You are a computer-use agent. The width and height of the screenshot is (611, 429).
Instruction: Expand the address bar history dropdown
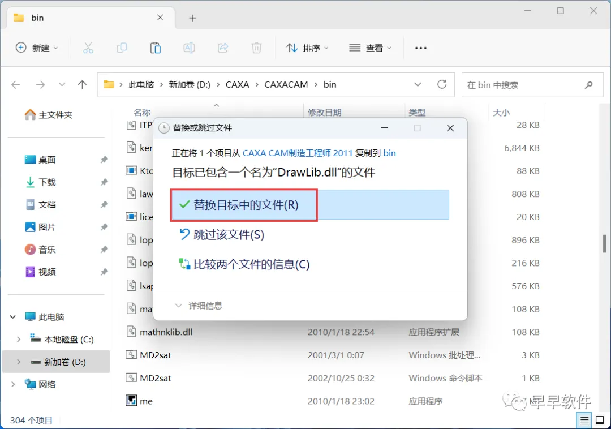click(418, 84)
